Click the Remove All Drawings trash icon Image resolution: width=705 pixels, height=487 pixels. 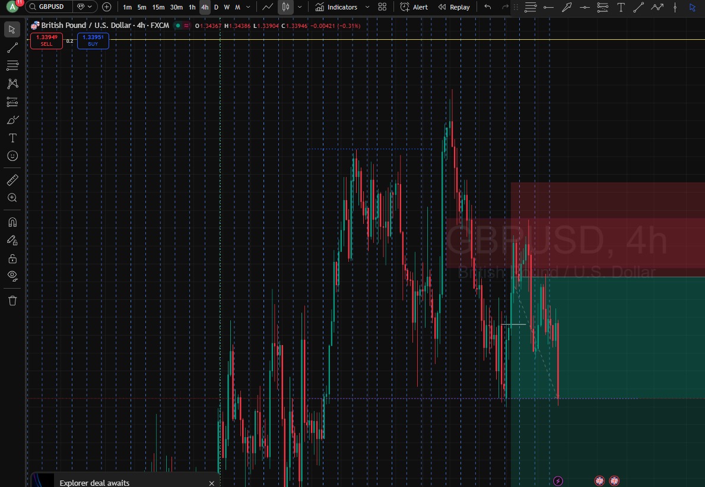coord(12,301)
